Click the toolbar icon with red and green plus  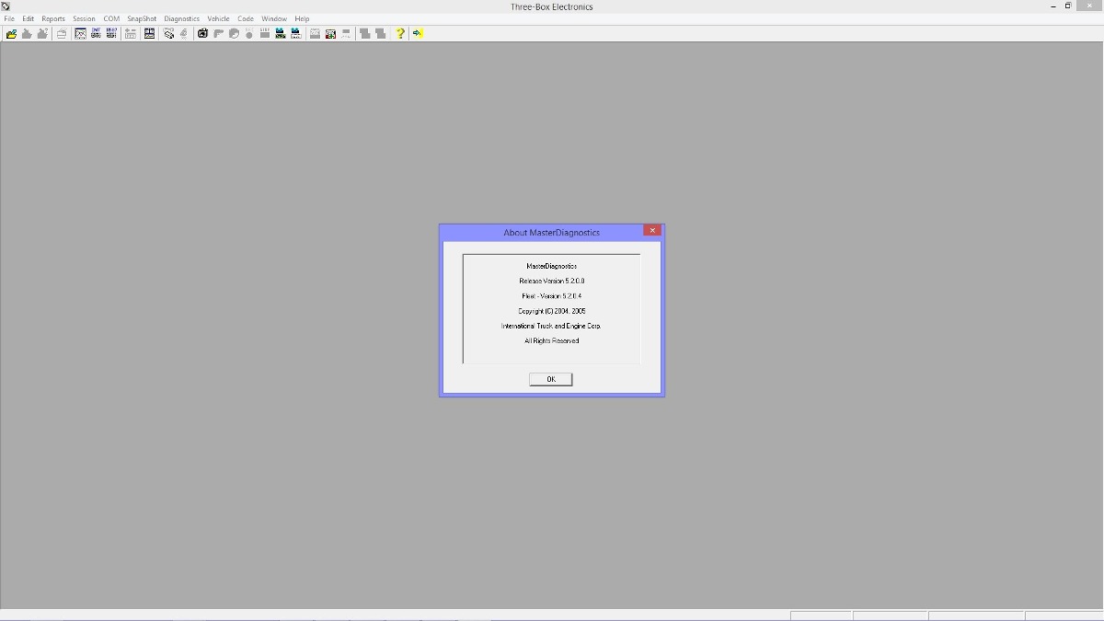330,33
